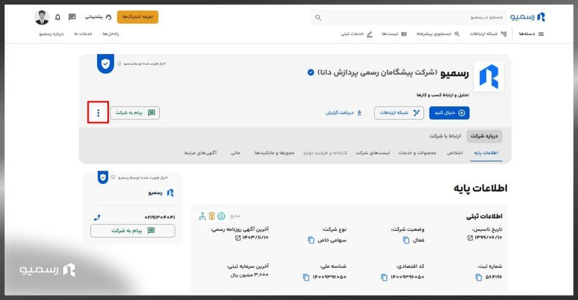This screenshot has height=300, width=578.
Task: Click the phone icon in the side card
Action: (97, 218)
